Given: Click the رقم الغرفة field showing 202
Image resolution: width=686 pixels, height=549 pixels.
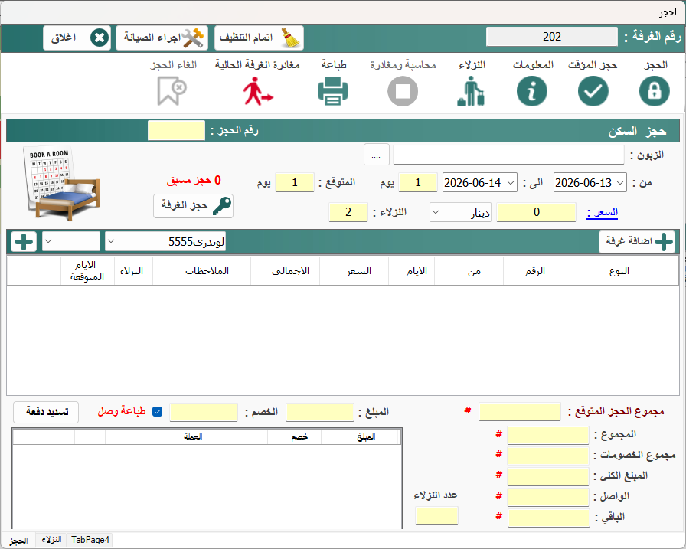Looking at the screenshot, I should point(552,37).
